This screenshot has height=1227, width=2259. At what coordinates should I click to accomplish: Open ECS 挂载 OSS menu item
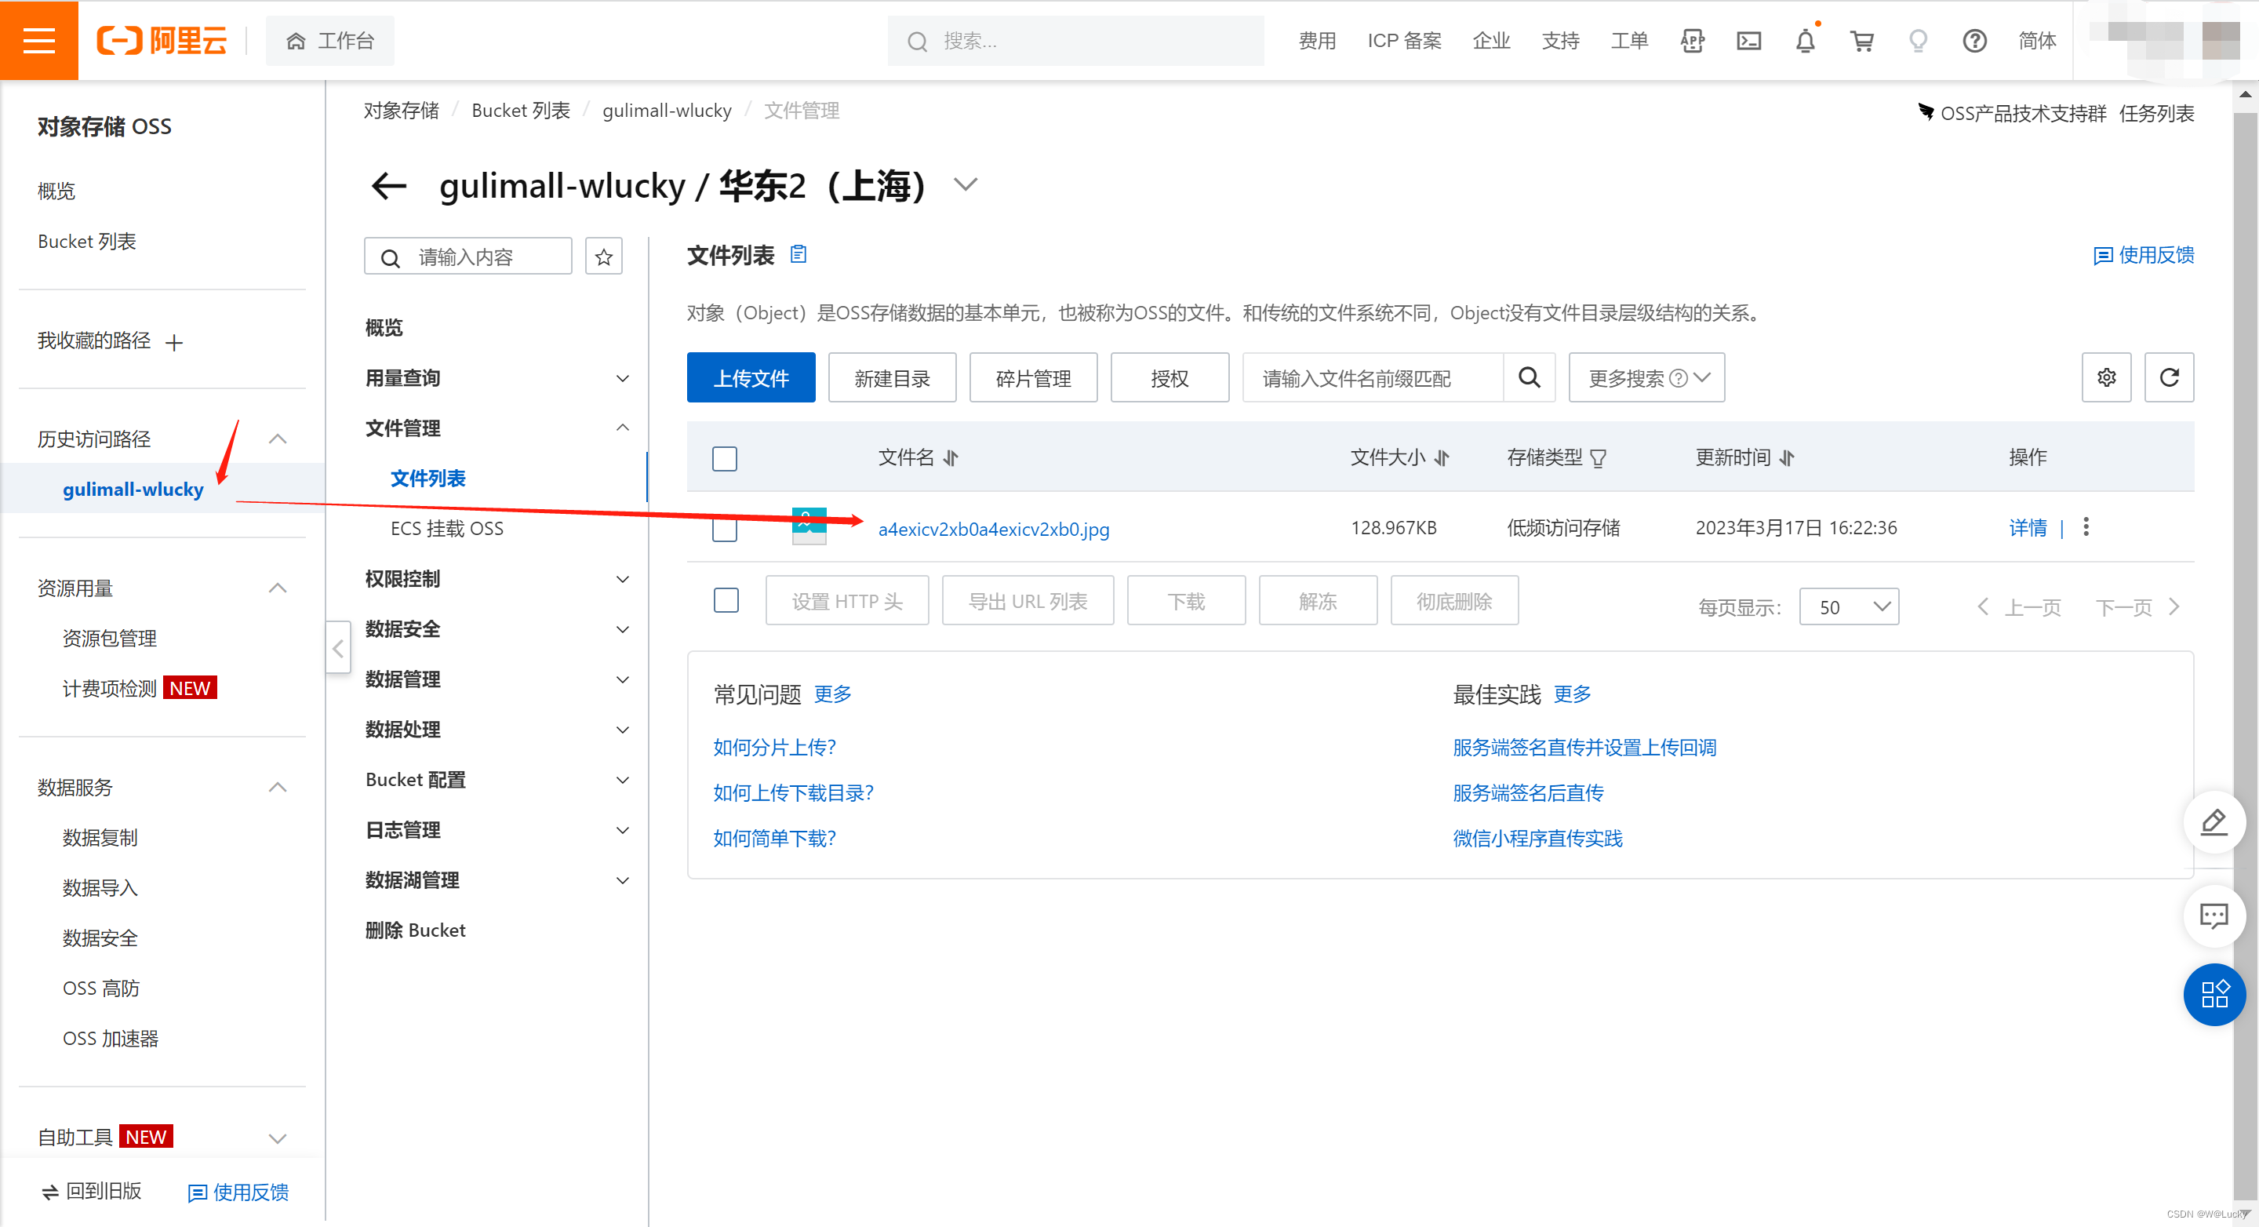(x=446, y=529)
